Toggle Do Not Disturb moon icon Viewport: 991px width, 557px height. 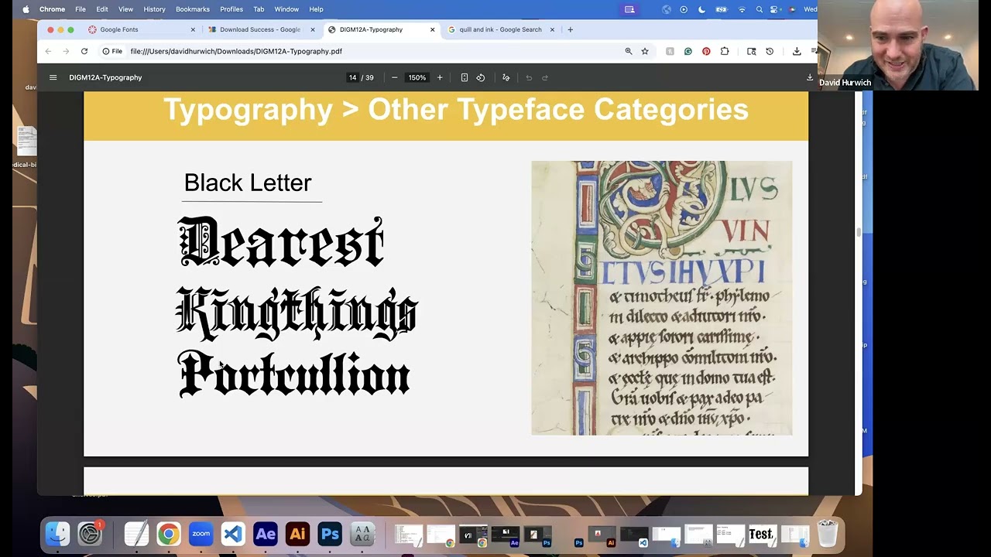point(701,9)
